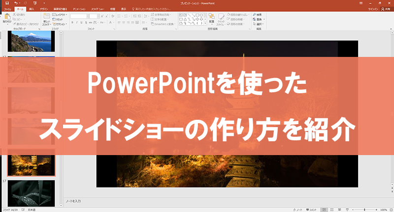
Task: Switch to the Transitions (画面切り替え) tab
Action: pyautogui.click(x=60, y=9)
